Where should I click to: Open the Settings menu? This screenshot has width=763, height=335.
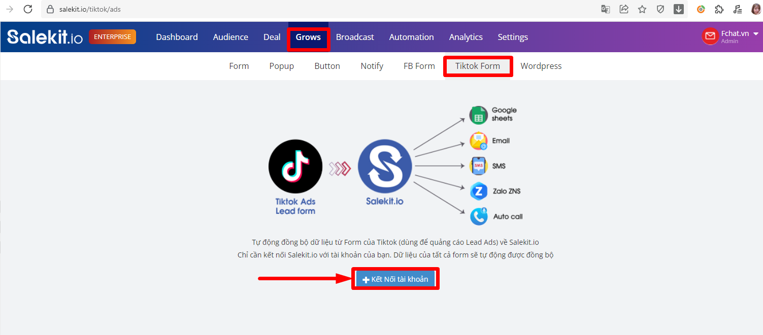tap(513, 37)
